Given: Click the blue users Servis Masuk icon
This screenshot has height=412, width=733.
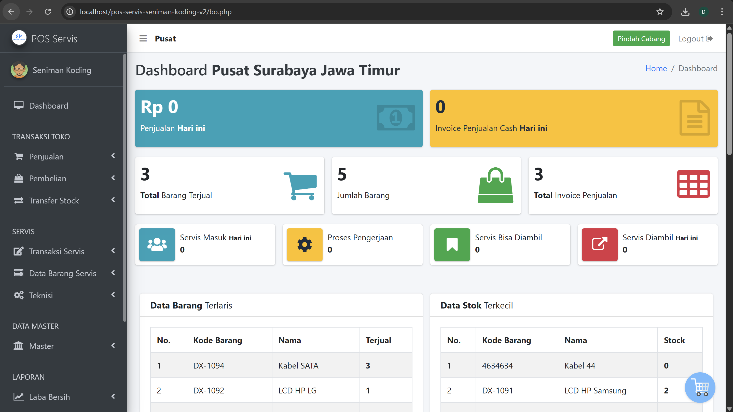Looking at the screenshot, I should coord(157,244).
